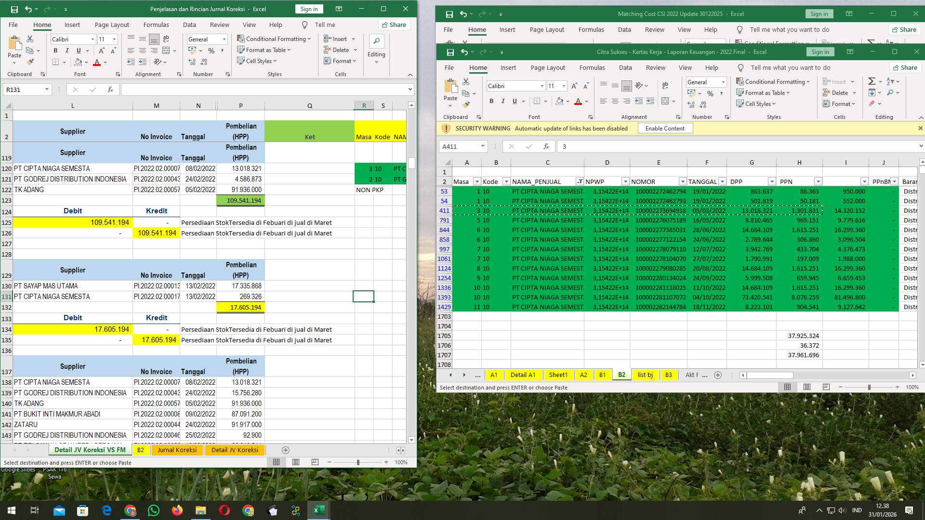Toggle italic formatting
Viewport: 925px width, 520px height.
pos(502,101)
